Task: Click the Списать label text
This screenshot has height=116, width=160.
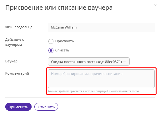Action: (x=62, y=50)
